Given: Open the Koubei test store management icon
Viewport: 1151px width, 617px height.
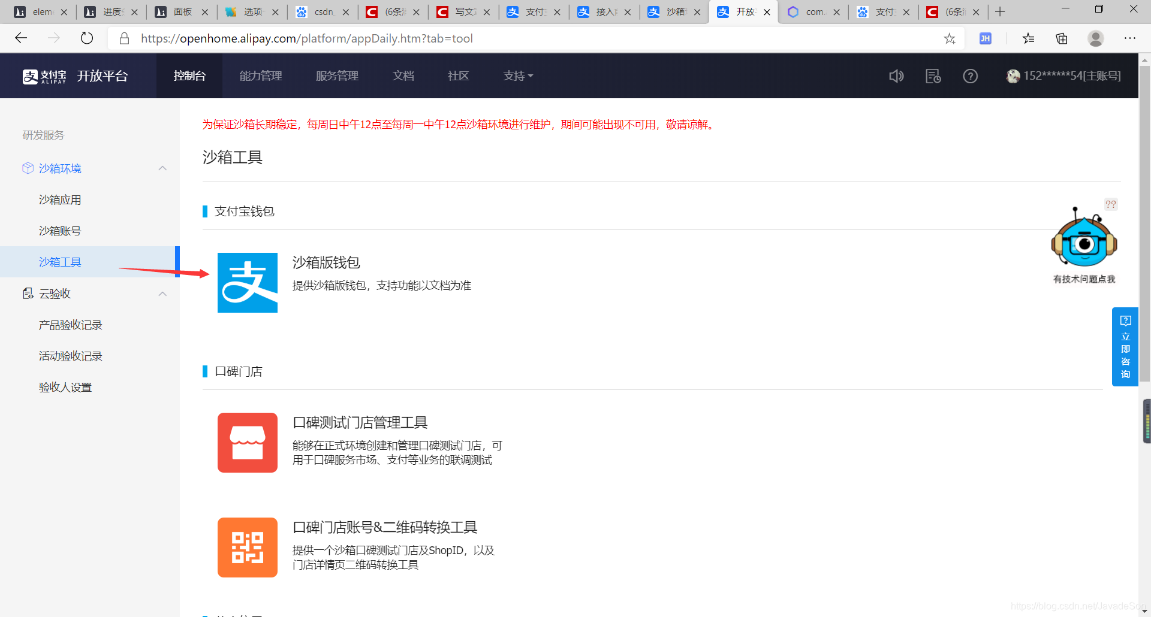Looking at the screenshot, I should (247, 443).
